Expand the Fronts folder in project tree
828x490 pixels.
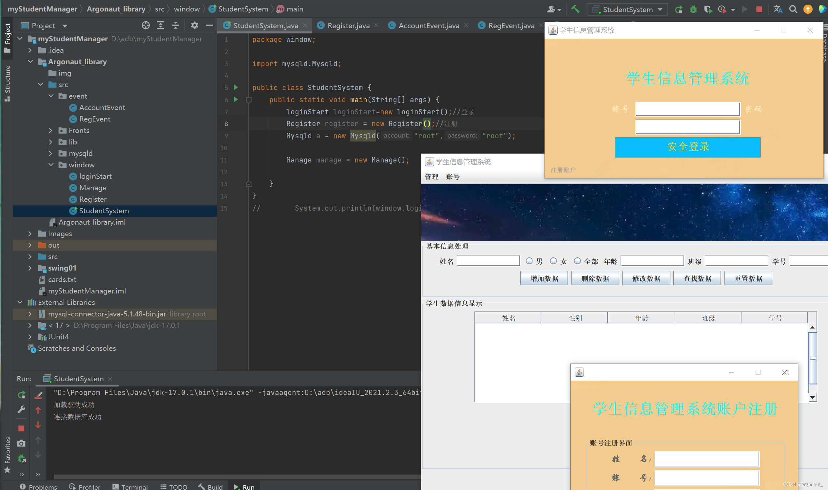[x=50, y=130]
